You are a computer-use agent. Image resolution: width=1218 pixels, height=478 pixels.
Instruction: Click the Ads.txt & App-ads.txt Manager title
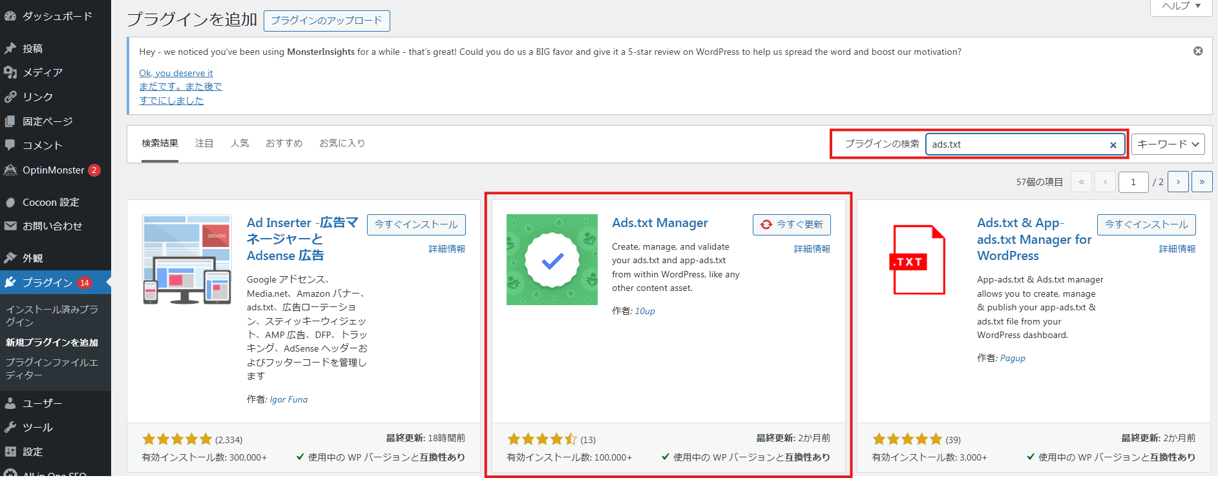pyautogui.click(x=1034, y=239)
